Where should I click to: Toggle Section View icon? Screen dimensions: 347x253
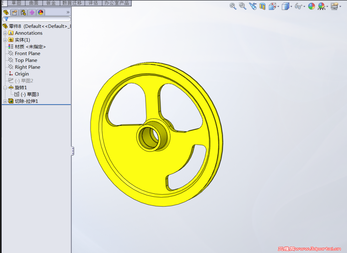click(x=263, y=6)
